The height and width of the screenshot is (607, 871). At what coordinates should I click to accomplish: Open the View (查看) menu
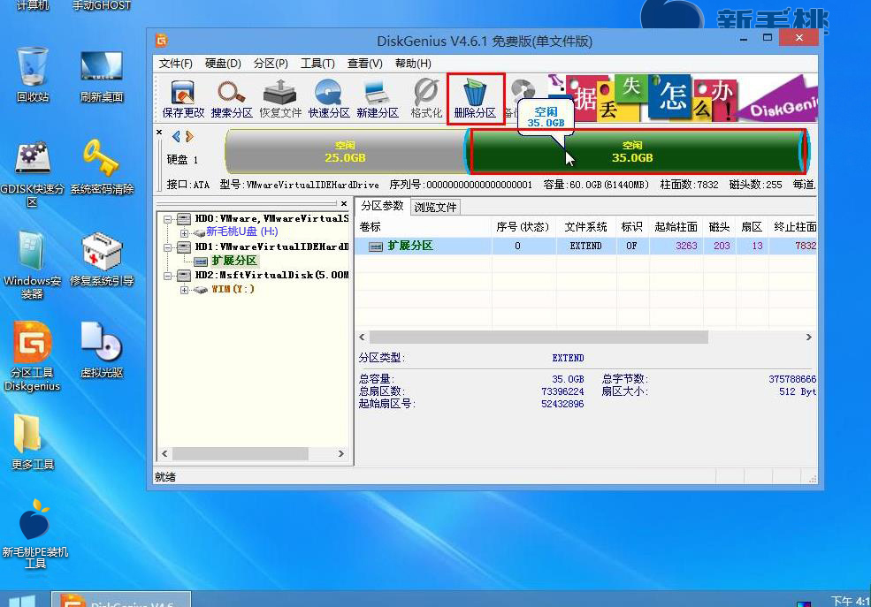tap(365, 64)
